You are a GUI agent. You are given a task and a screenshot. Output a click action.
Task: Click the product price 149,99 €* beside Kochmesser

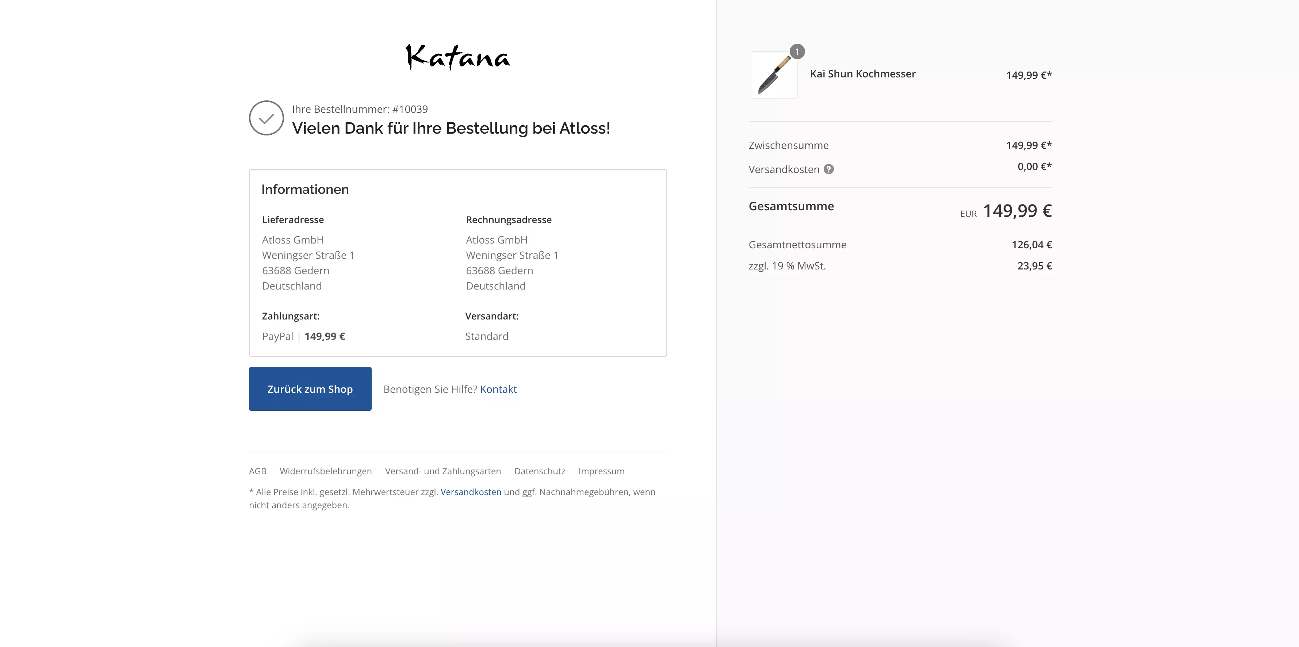pyautogui.click(x=1029, y=75)
